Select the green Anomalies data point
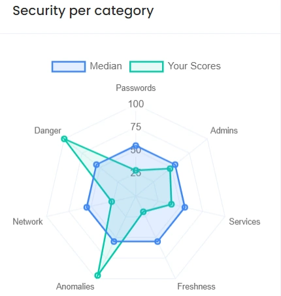The width and height of the screenshot is (281, 296). (x=98, y=275)
